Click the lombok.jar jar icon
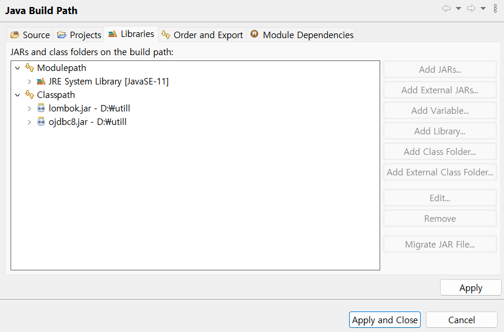 pyautogui.click(x=41, y=108)
